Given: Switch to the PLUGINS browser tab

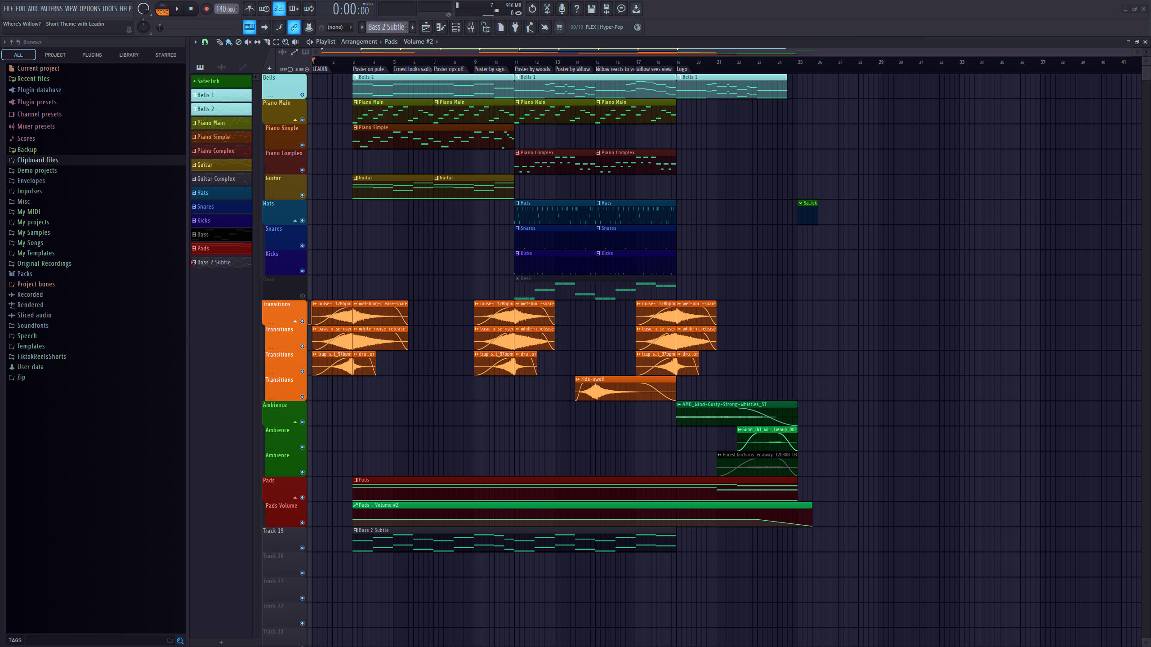Looking at the screenshot, I should [92, 55].
